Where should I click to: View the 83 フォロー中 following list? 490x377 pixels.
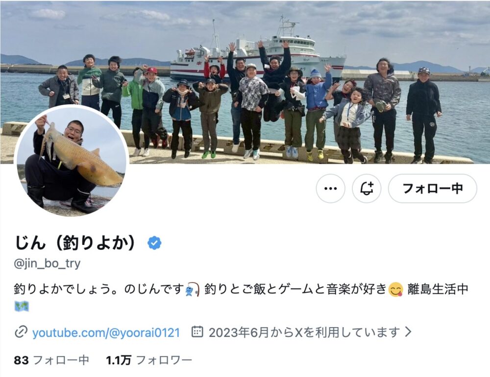[x=51, y=360]
